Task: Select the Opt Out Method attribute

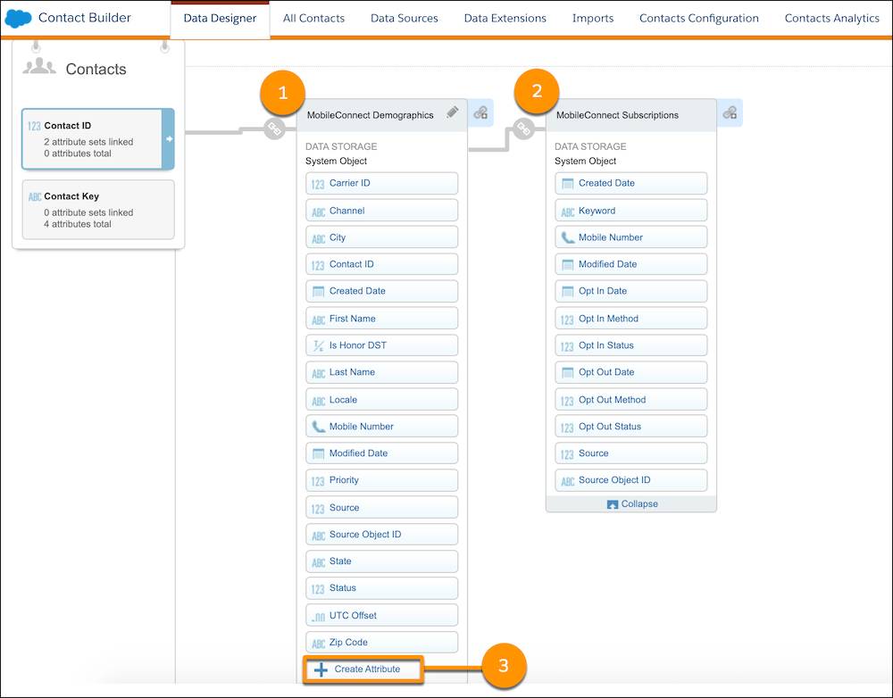Action: [631, 400]
